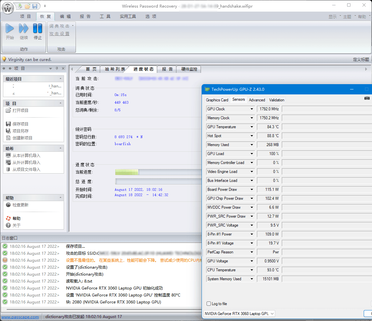The image size is (372, 321).
Task: Click the lifebuoy 帮助 item in sidebar
Action: point(13,218)
